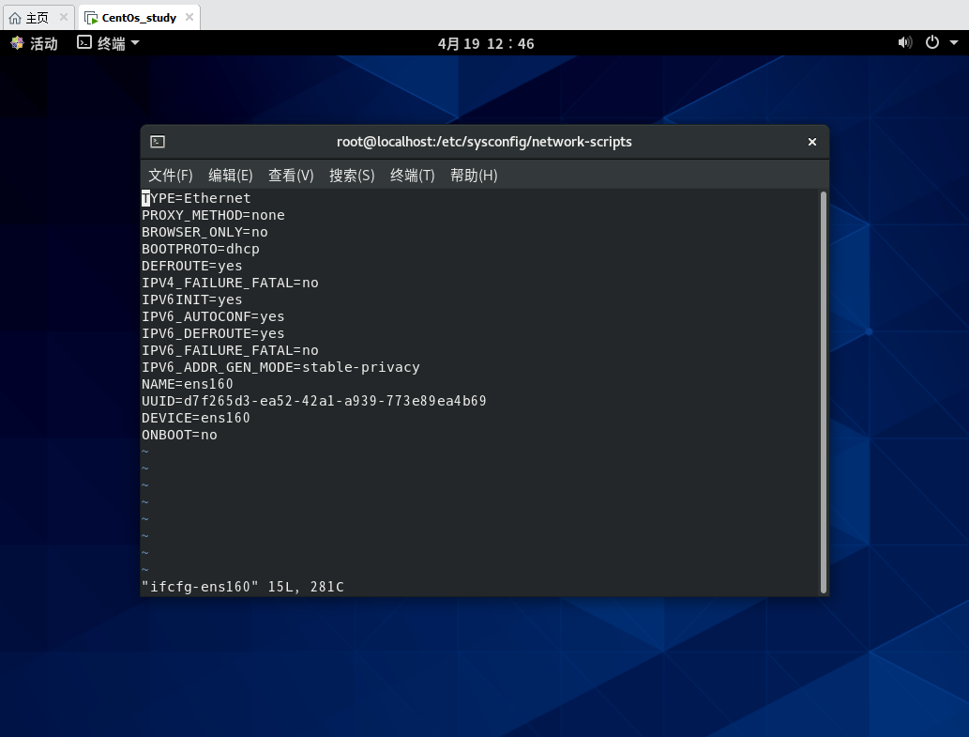Expand the 终端 app menu in top bar
The image size is (969, 737).
point(109,43)
